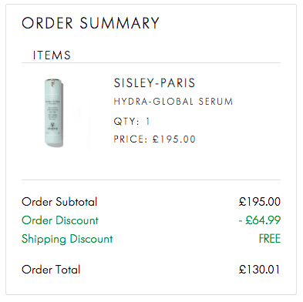Click the Shipping Discount label
The width and height of the screenshot is (303, 302).
tap(67, 239)
